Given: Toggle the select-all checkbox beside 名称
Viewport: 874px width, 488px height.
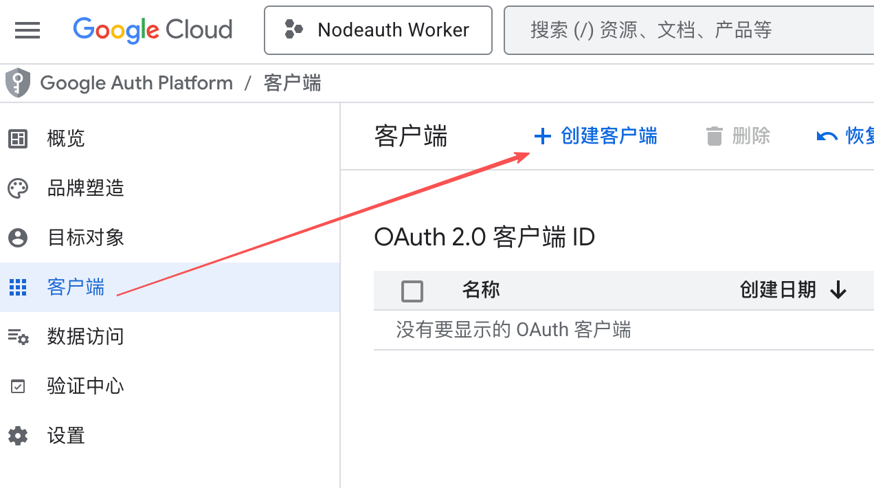Looking at the screenshot, I should coord(412,291).
